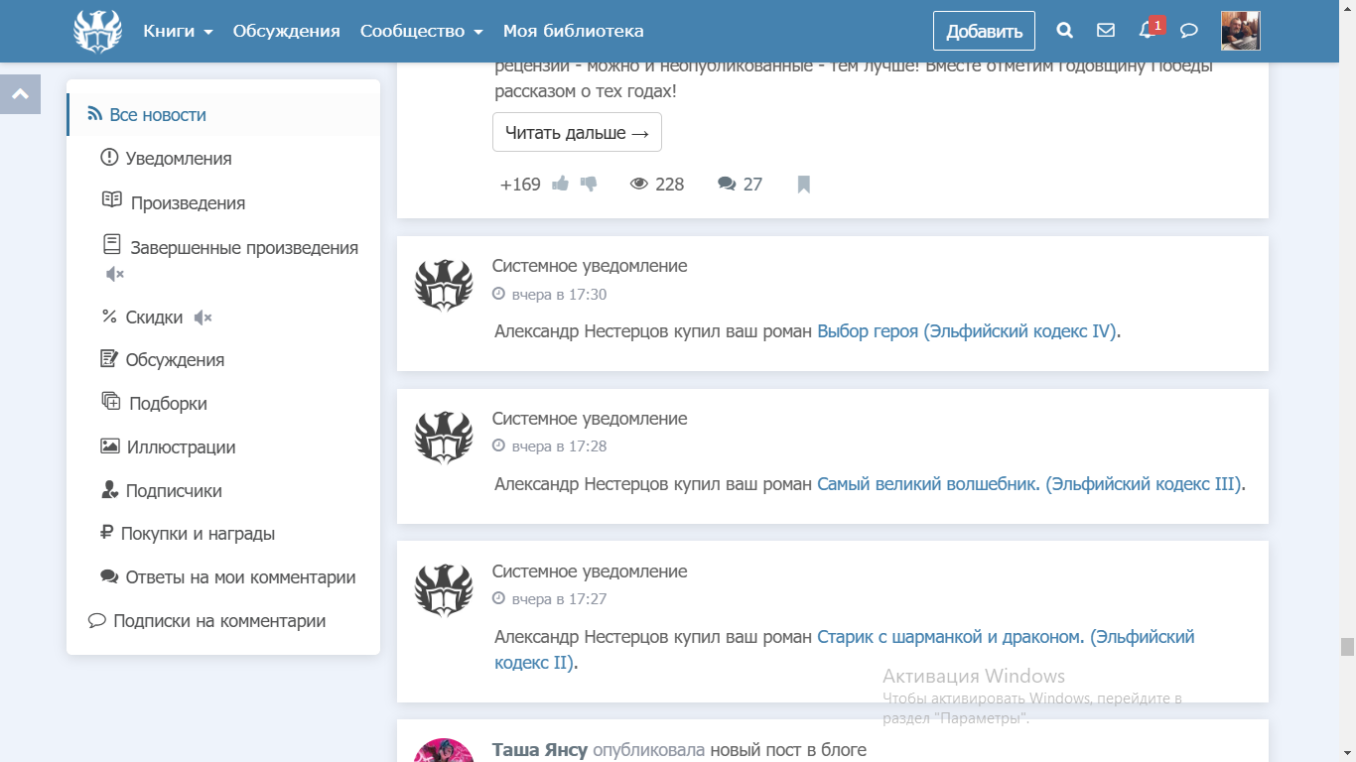Click the timestamp вчера в 17:27
The image size is (1356, 762).
[x=559, y=599]
